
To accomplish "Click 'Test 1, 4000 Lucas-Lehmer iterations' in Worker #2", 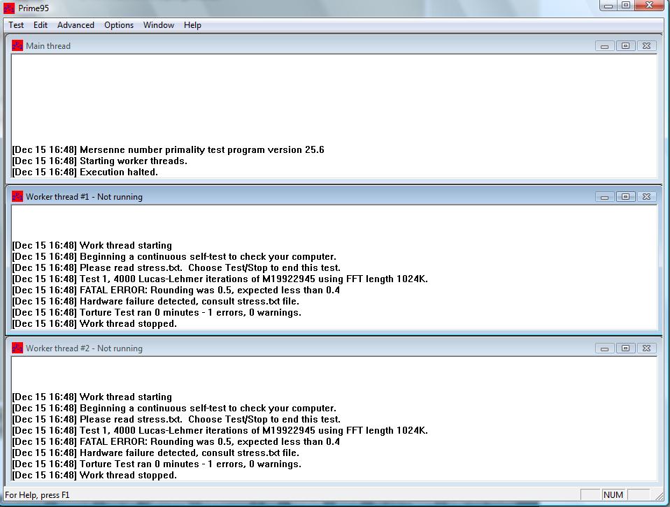I will point(220,430).
